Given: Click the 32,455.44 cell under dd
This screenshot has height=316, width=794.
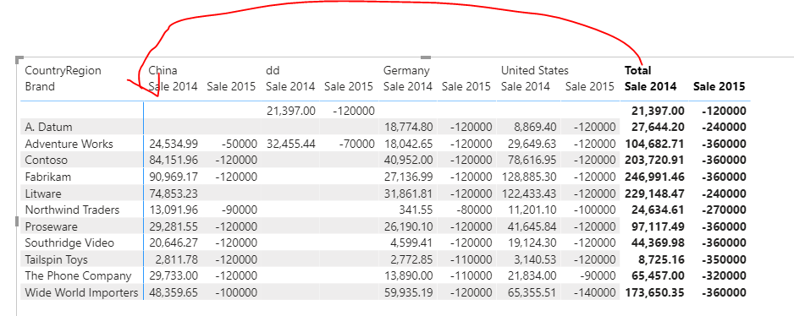Looking at the screenshot, I should (x=291, y=144).
